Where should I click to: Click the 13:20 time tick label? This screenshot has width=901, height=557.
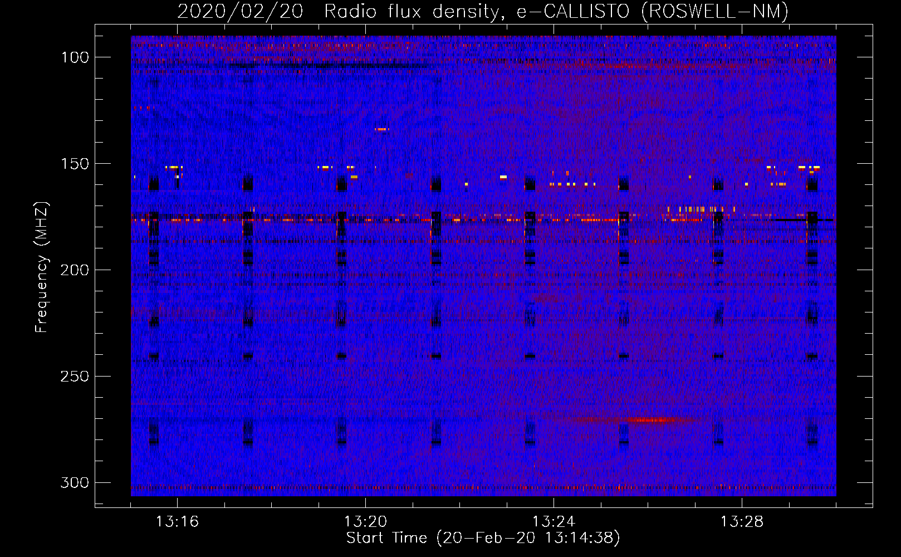point(365,522)
